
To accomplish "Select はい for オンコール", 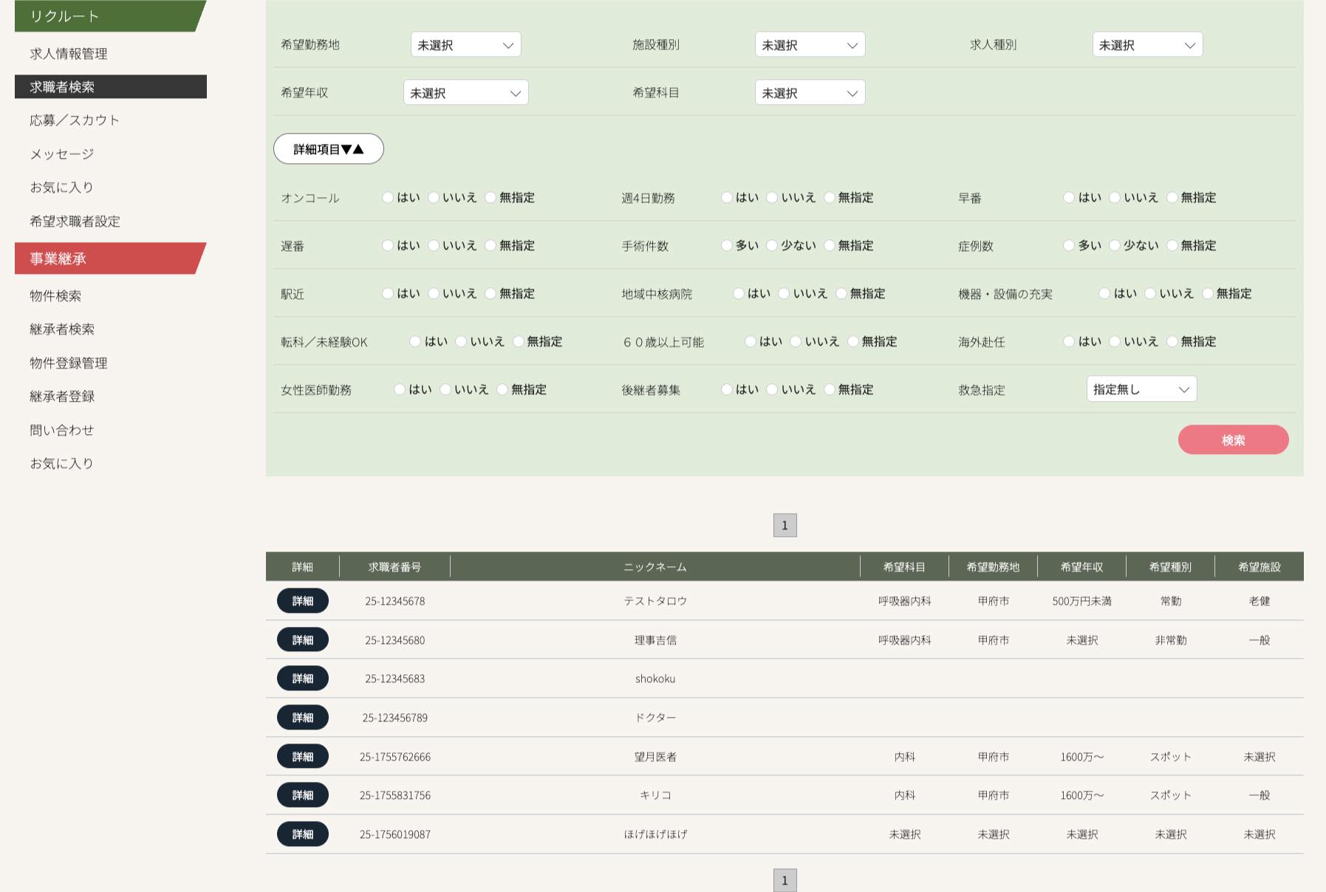I will (x=388, y=197).
